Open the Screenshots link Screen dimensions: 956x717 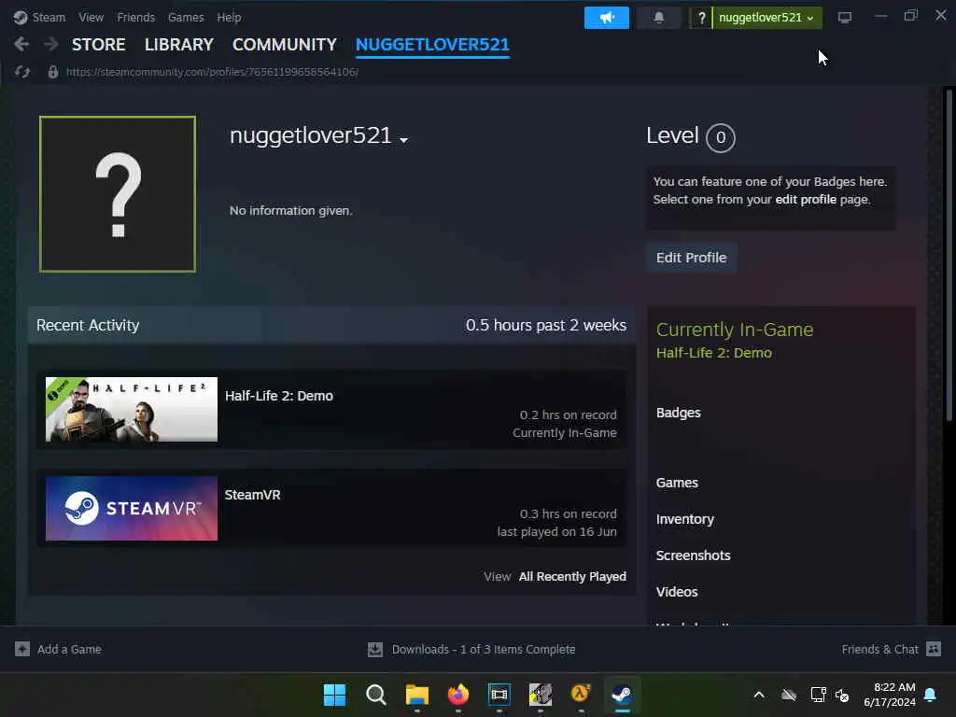click(694, 555)
